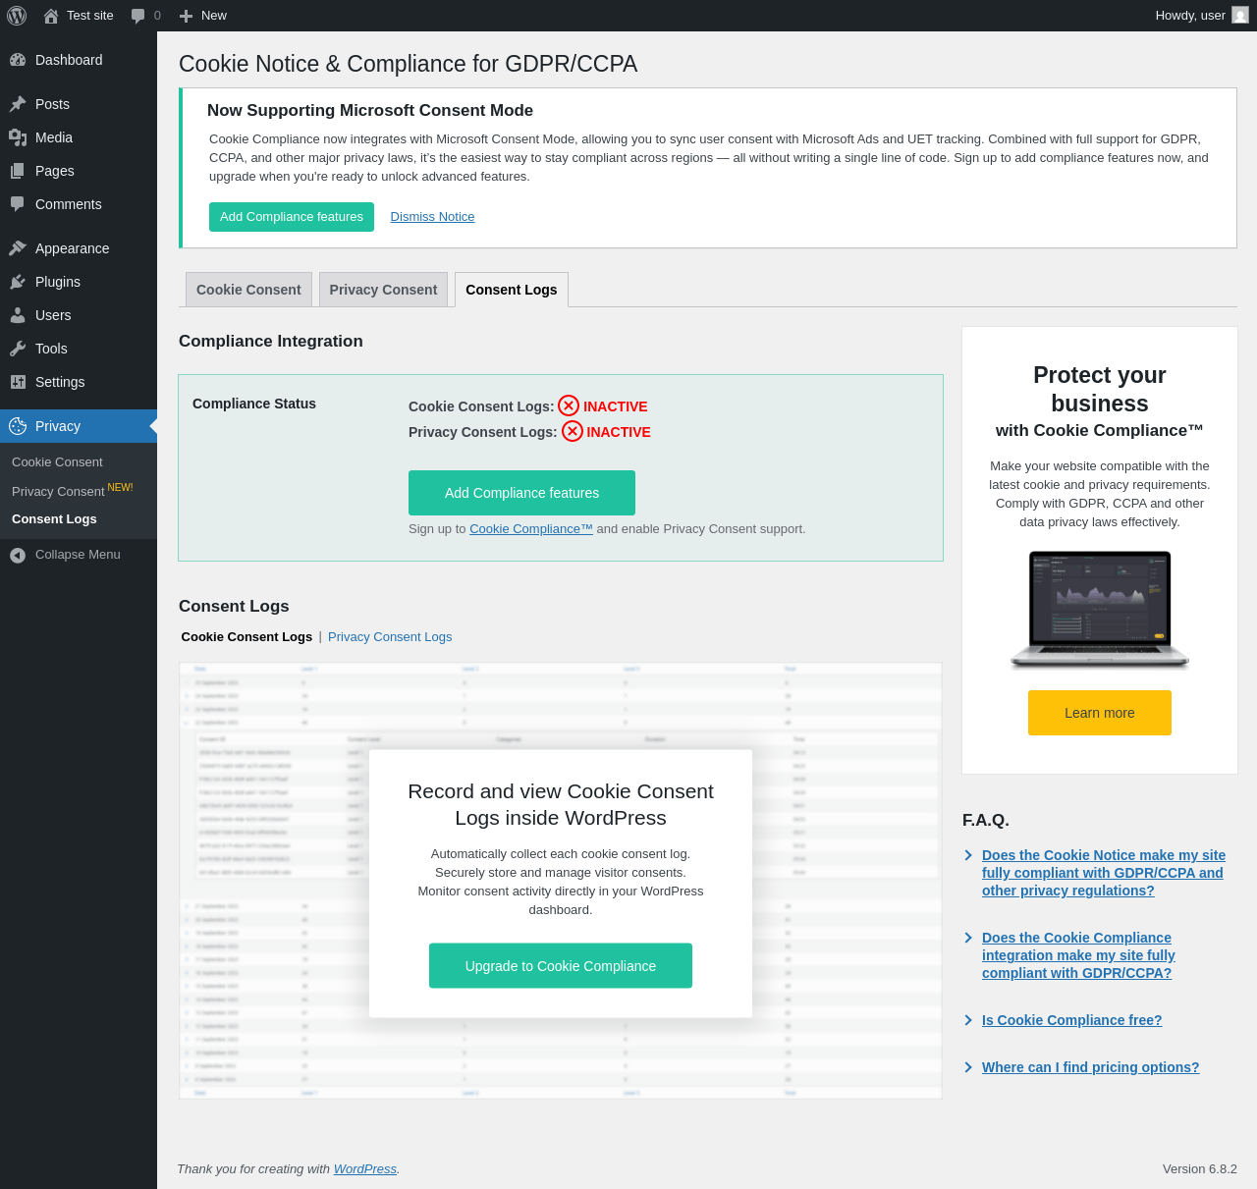Open the Posts menu label
The height and width of the screenshot is (1189, 1257).
(x=52, y=104)
